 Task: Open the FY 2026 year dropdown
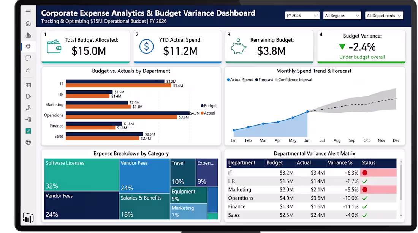302,16
